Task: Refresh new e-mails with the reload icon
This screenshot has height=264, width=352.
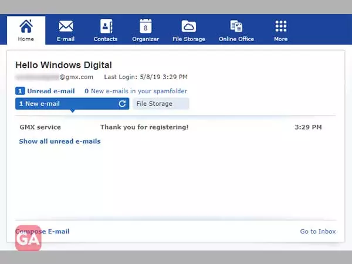Action: point(122,104)
